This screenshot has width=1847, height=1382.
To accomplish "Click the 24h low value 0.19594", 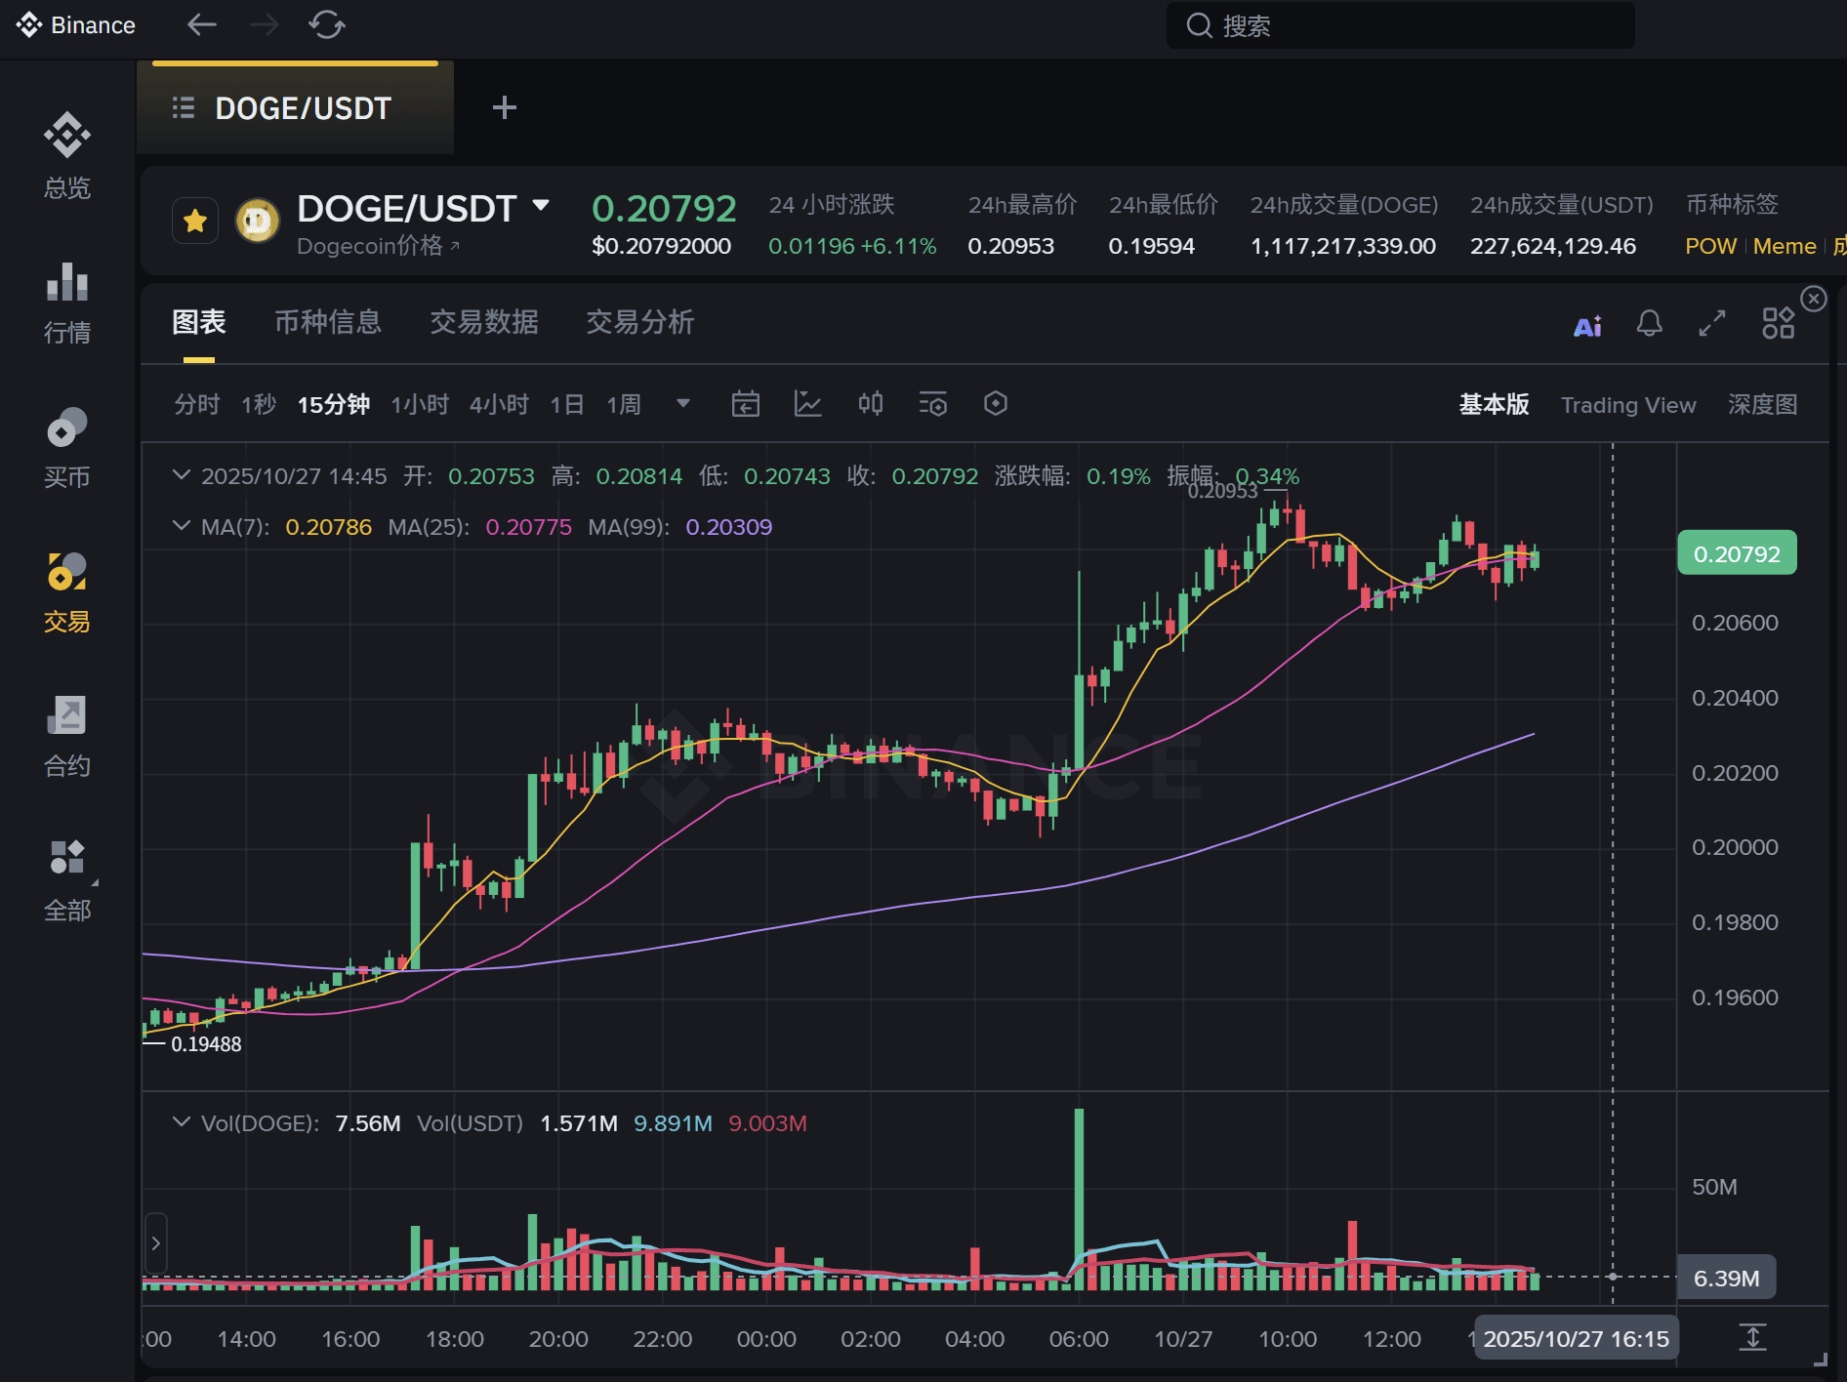I will [x=1152, y=246].
